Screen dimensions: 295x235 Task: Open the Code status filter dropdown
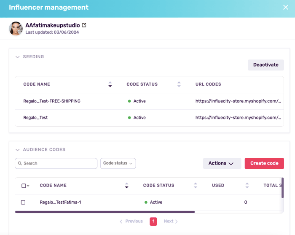coord(118,163)
